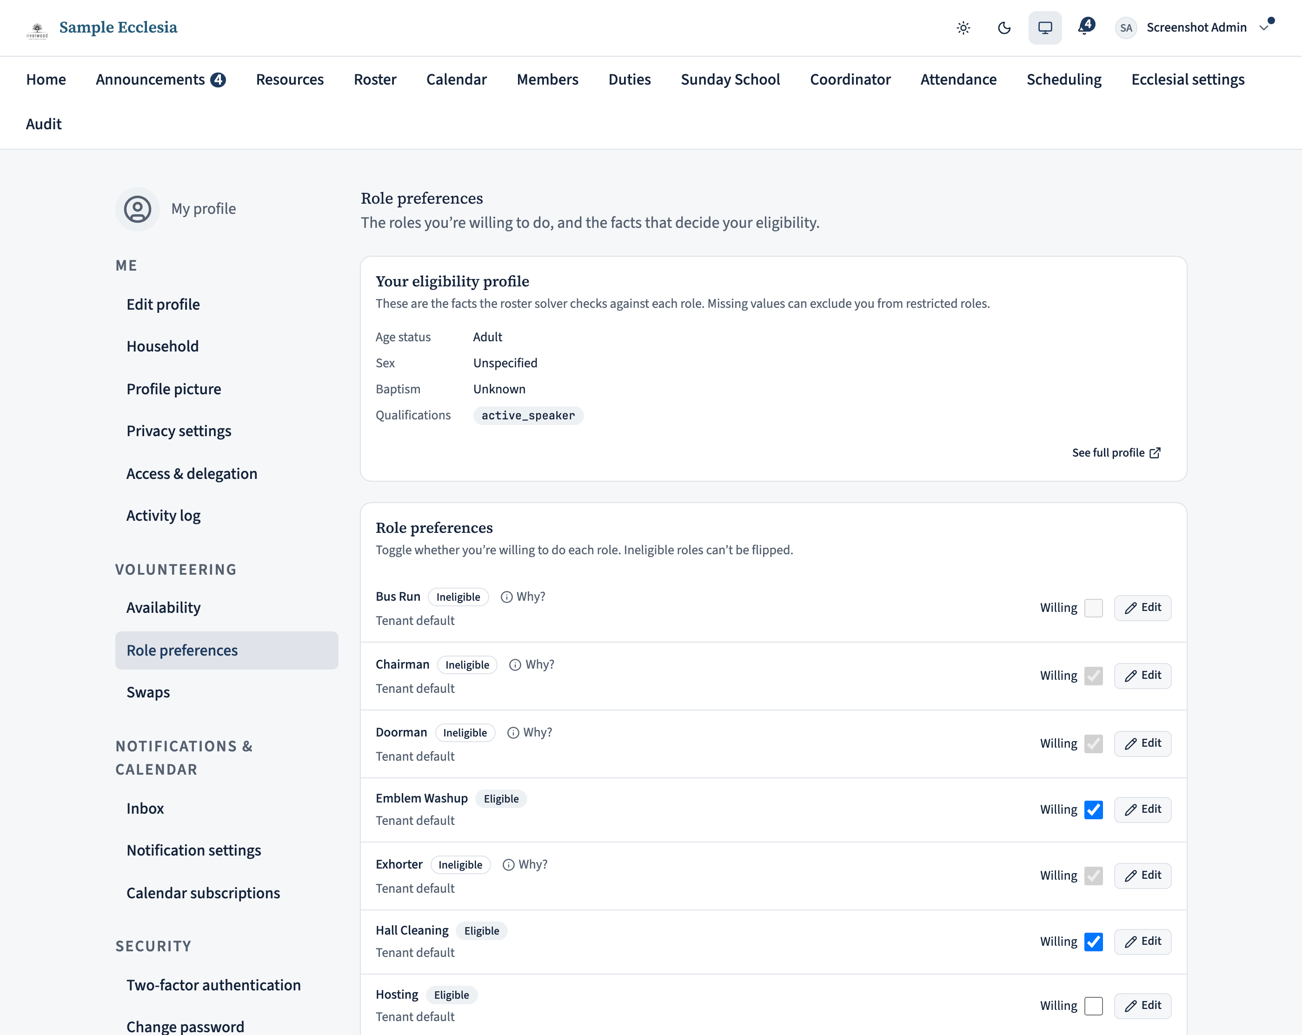Screen dimensions: 1302x1035
Task: Go to the Calendar nav tab
Action: (x=456, y=80)
